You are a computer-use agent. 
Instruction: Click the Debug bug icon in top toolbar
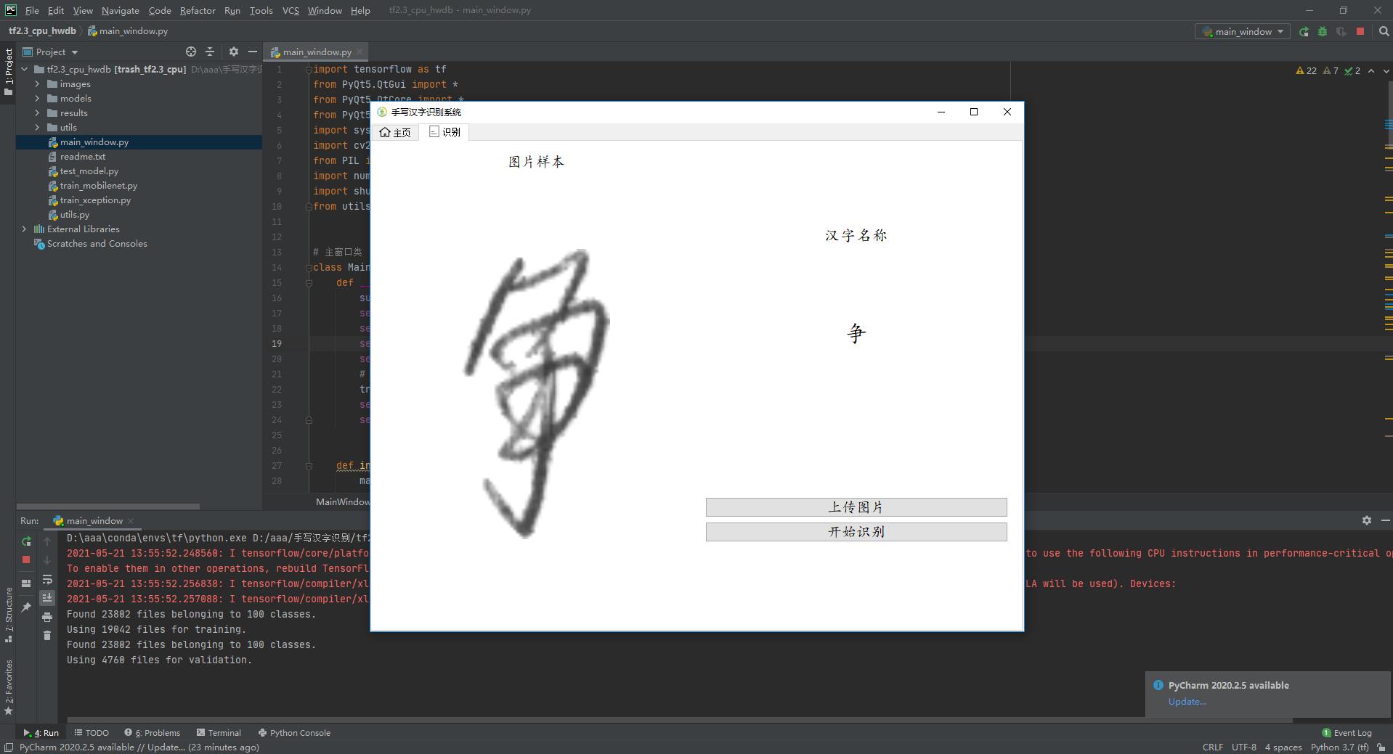coord(1323,31)
